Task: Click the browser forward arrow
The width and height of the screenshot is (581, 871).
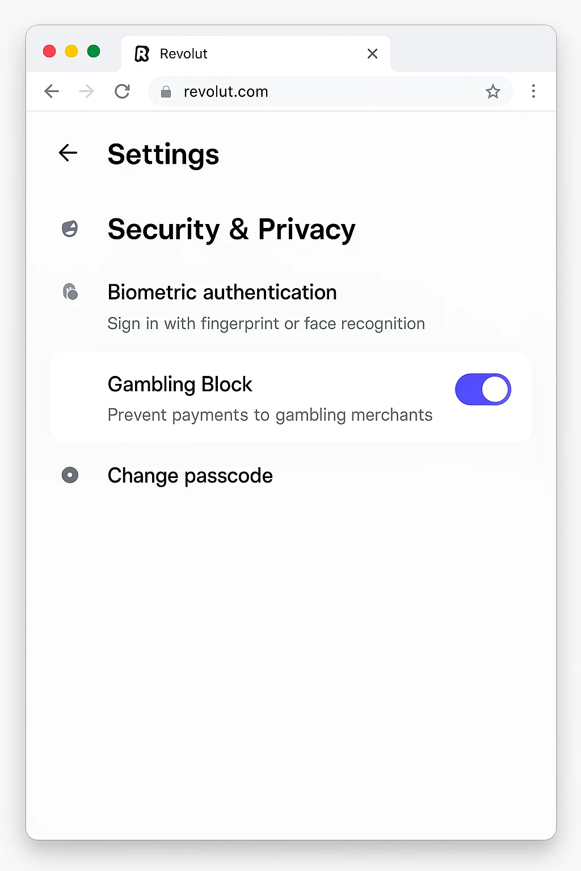Action: pyautogui.click(x=86, y=91)
